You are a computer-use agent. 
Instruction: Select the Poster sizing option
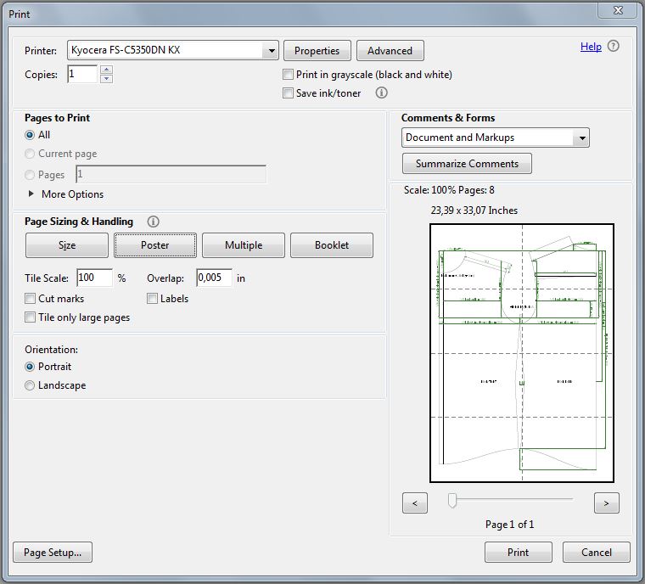coord(155,245)
